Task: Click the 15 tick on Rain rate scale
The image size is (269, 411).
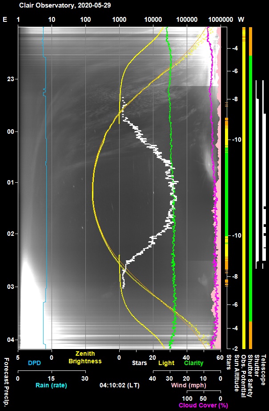Action: pyautogui.click(x=52, y=378)
